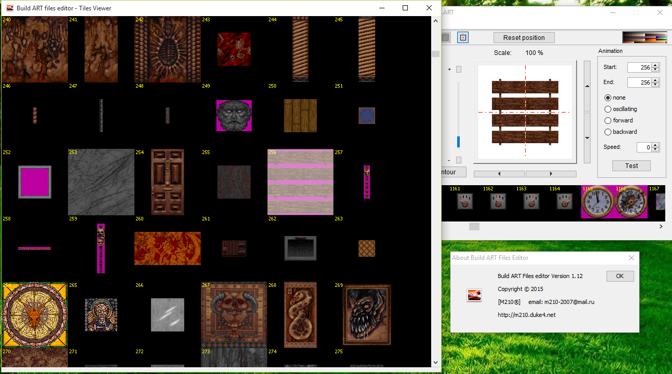672x374 pixels.
Task: Choose the 'forward' animation radio button
Action: point(608,120)
